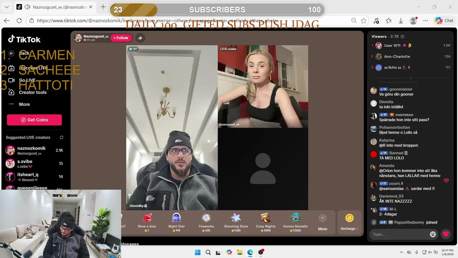Open Copilot from the taskbar
Image resolution: width=458 pixels, height=258 pixels.
click(x=229, y=252)
